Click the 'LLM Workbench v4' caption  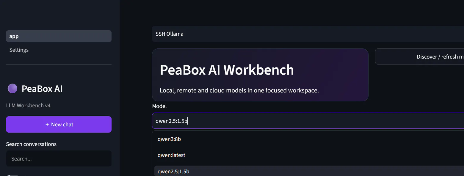pos(28,106)
